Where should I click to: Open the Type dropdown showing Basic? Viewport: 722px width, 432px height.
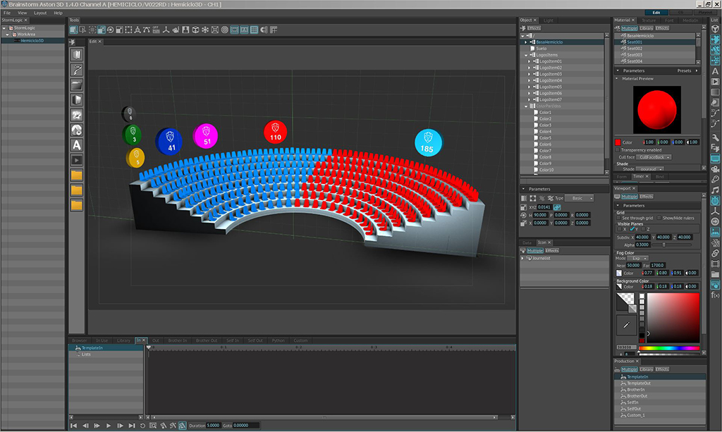(x=578, y=198)
